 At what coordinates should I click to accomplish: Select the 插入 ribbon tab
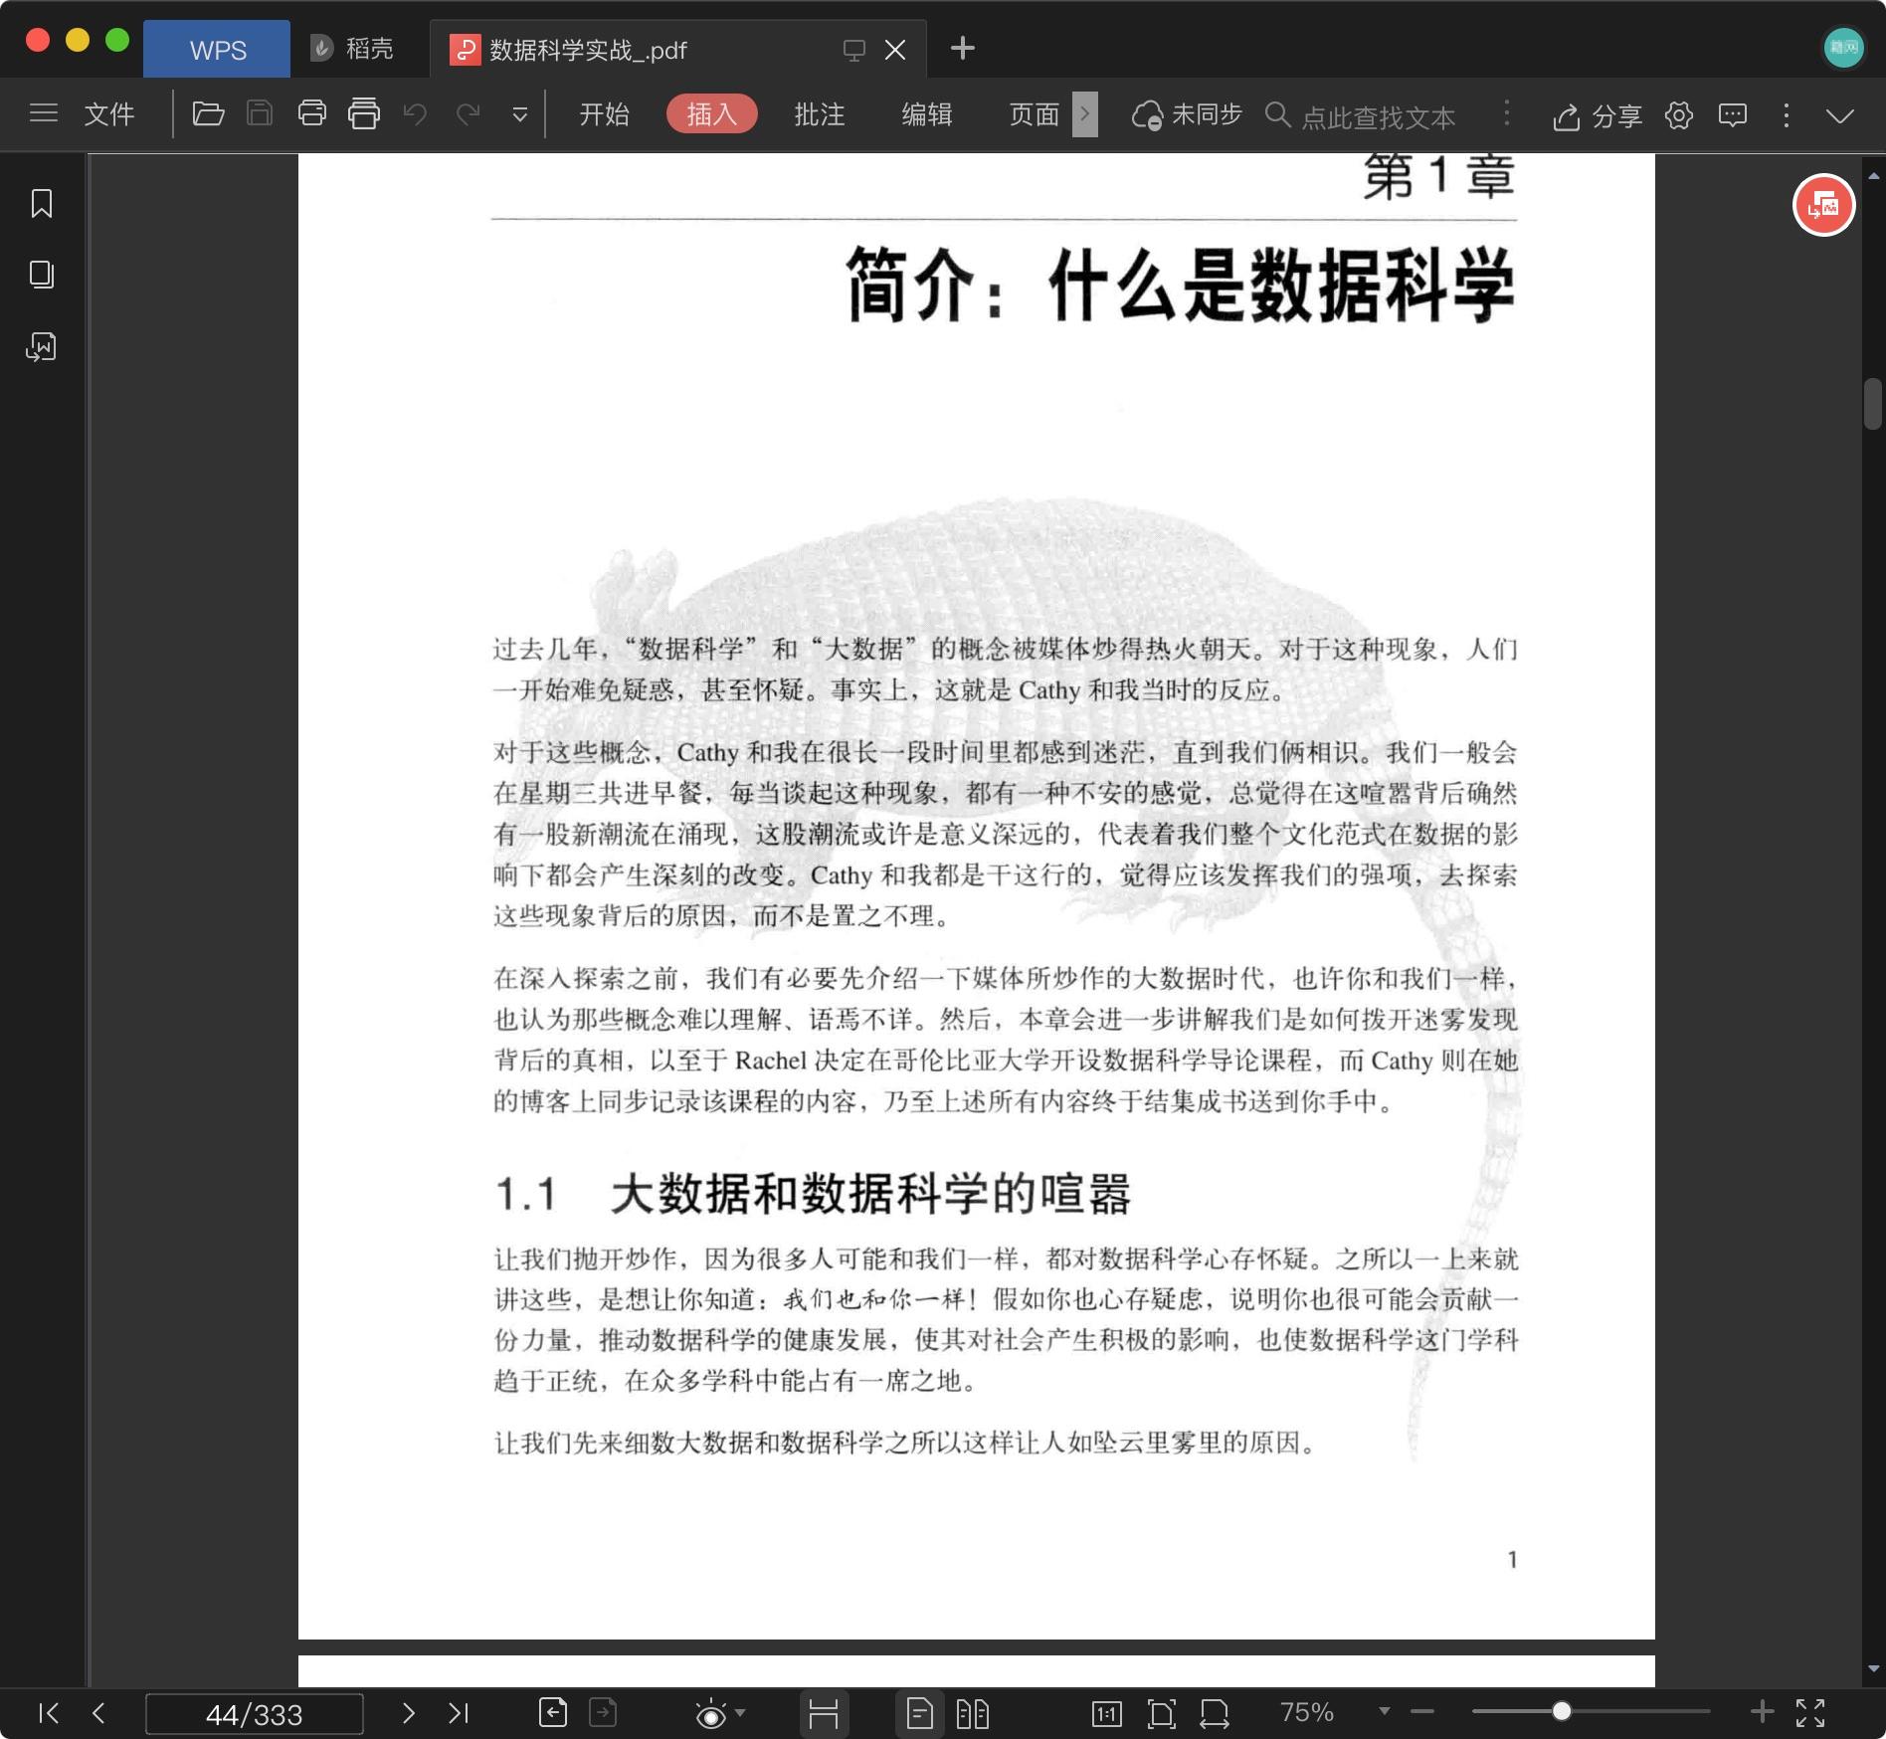(711, 114)
